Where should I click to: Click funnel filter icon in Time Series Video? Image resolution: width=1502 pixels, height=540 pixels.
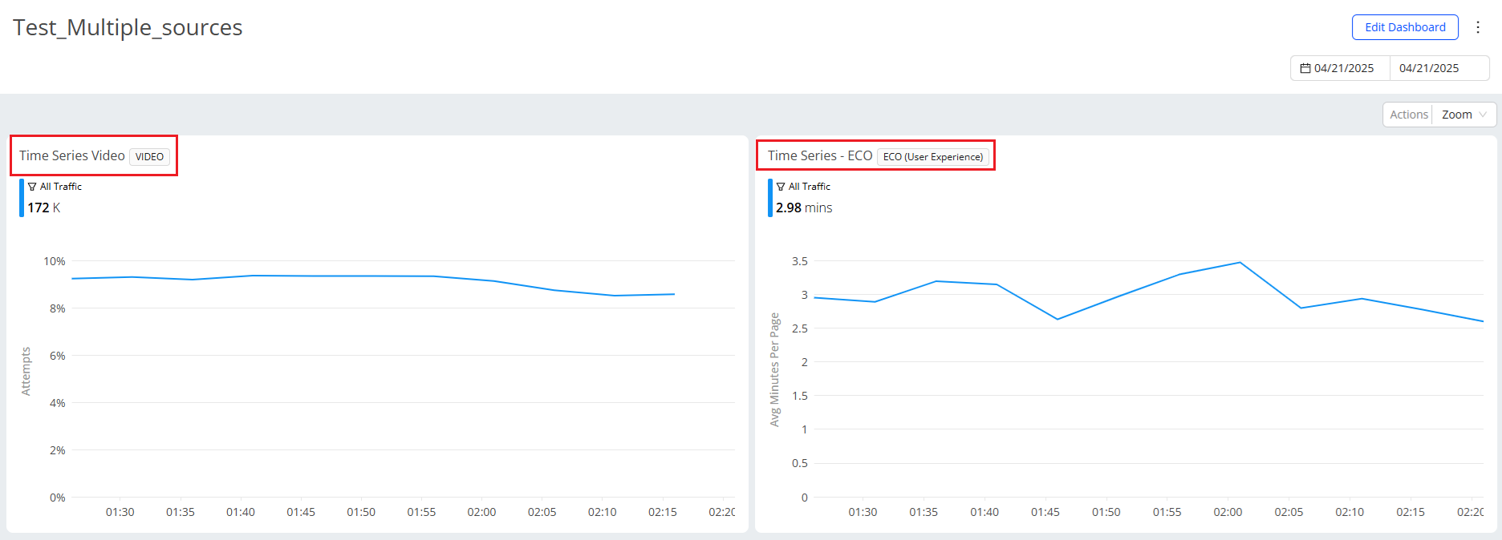pos(32,187)
